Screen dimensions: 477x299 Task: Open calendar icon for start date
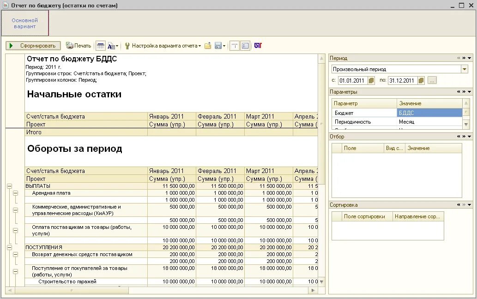click(x=371, y=81)
